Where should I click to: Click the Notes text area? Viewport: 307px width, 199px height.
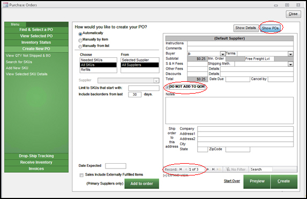[x=229, y=110]
